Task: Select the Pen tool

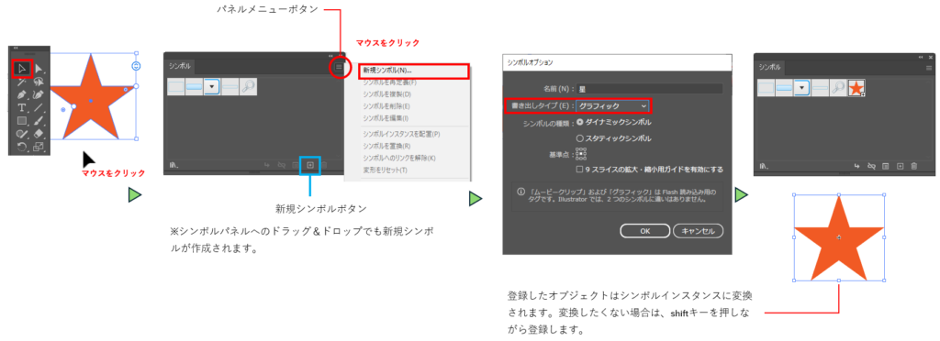Action: (22, 94)
